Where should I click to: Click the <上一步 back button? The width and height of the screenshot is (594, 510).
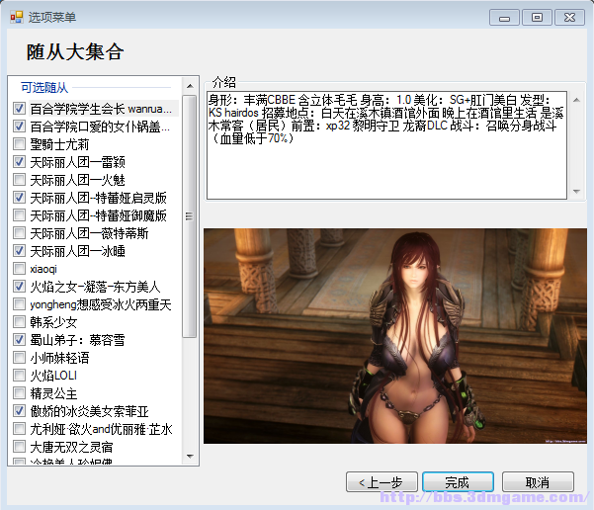point(382,482)
